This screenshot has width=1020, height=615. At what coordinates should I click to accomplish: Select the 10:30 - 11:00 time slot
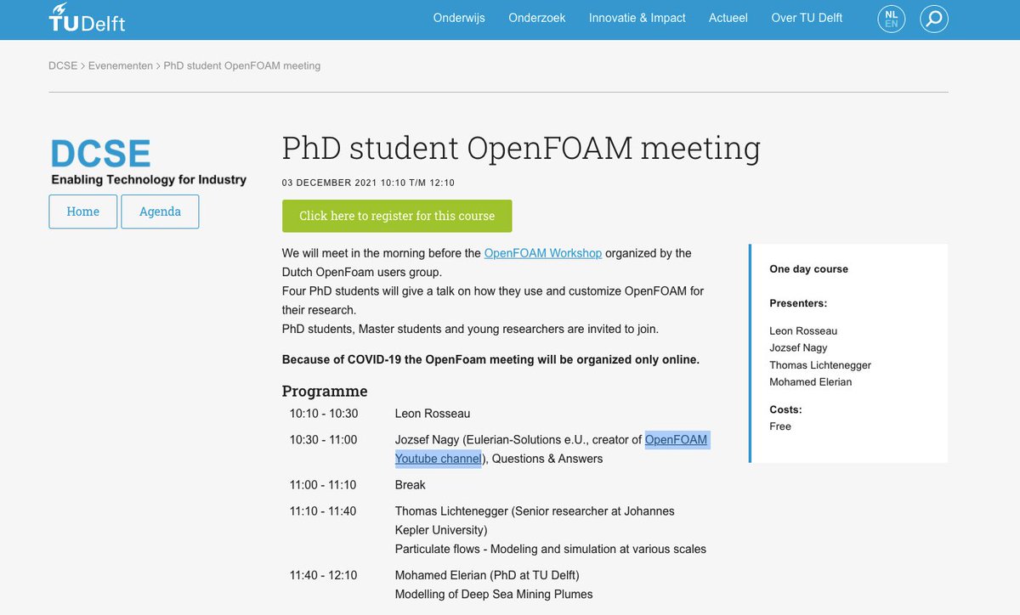tap(323, 440)
